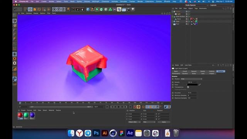Toggle the visibility dots of the Plane object

(x=188, y=19)
